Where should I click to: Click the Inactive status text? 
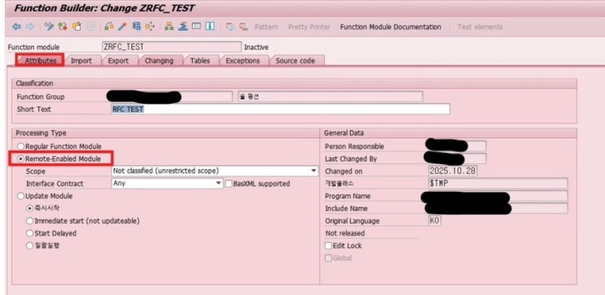(x=256, y=47)
